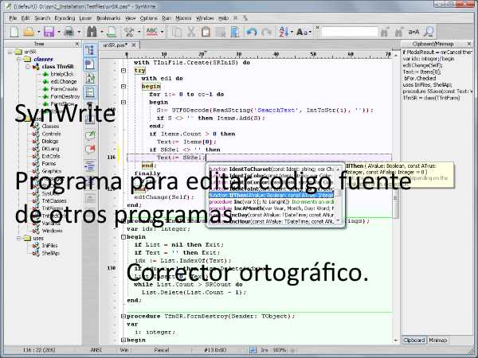Select FormDestroy method in tree
The width and height of the screenshot is (478, 358).
(x=65, y=96)
